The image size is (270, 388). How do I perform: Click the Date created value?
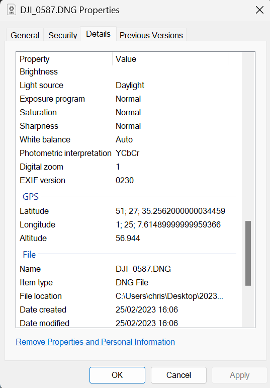pyautogui.click(x=147, y=309)
